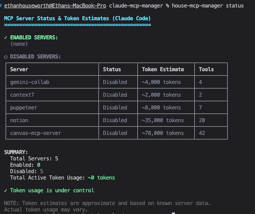Viewport: 255px width, 214px height.
Task: Click the 'Total Servers: 5' line
Action: click(34, 159)
